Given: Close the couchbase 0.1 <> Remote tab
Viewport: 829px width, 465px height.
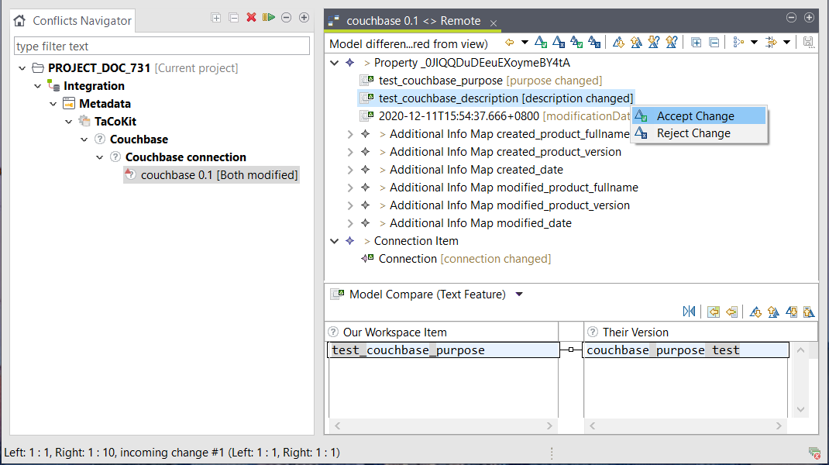Looking at the screenshot, I should click(494, 22).
